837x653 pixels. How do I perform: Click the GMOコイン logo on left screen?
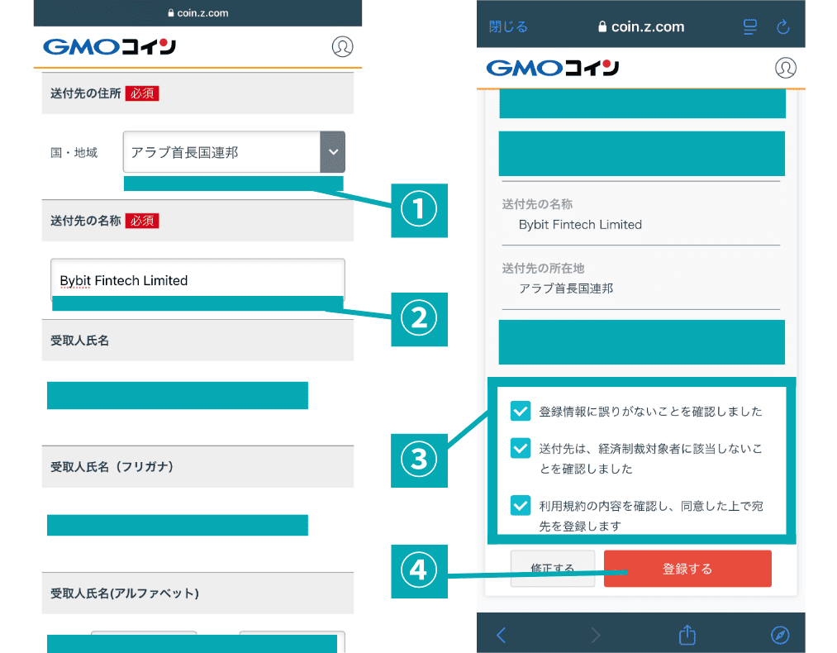[109, 47]
